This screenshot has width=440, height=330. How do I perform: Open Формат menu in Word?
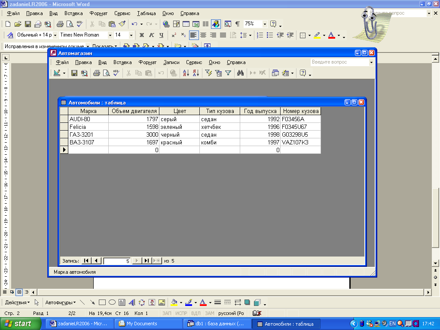pos(98,13)
